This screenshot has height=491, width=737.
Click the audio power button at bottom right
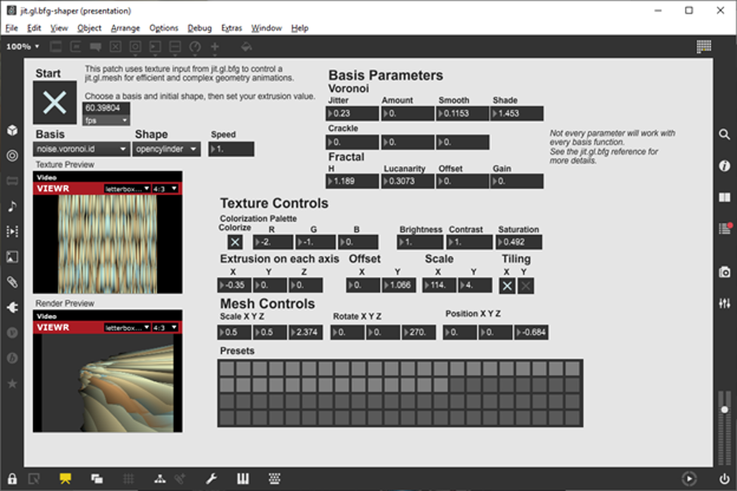pos(724,478)
